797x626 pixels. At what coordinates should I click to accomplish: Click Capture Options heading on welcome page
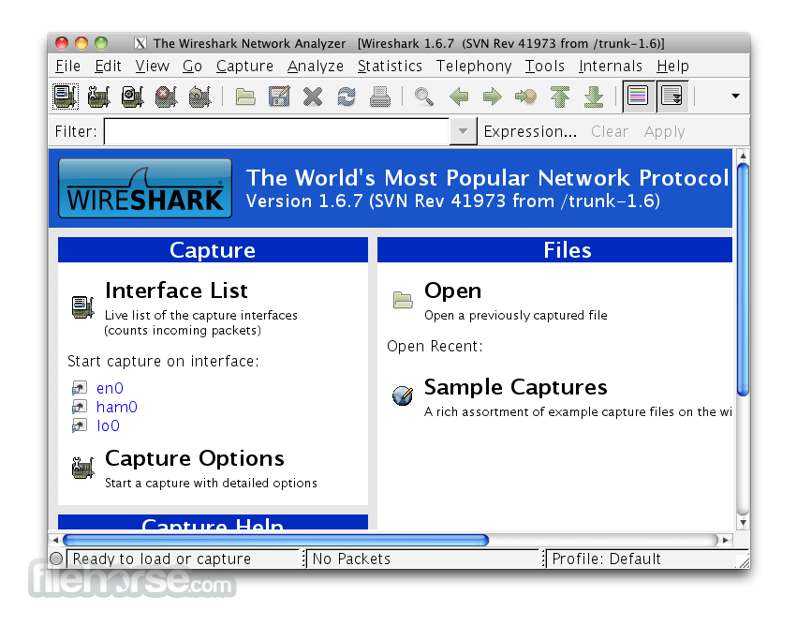click(194, 458)
